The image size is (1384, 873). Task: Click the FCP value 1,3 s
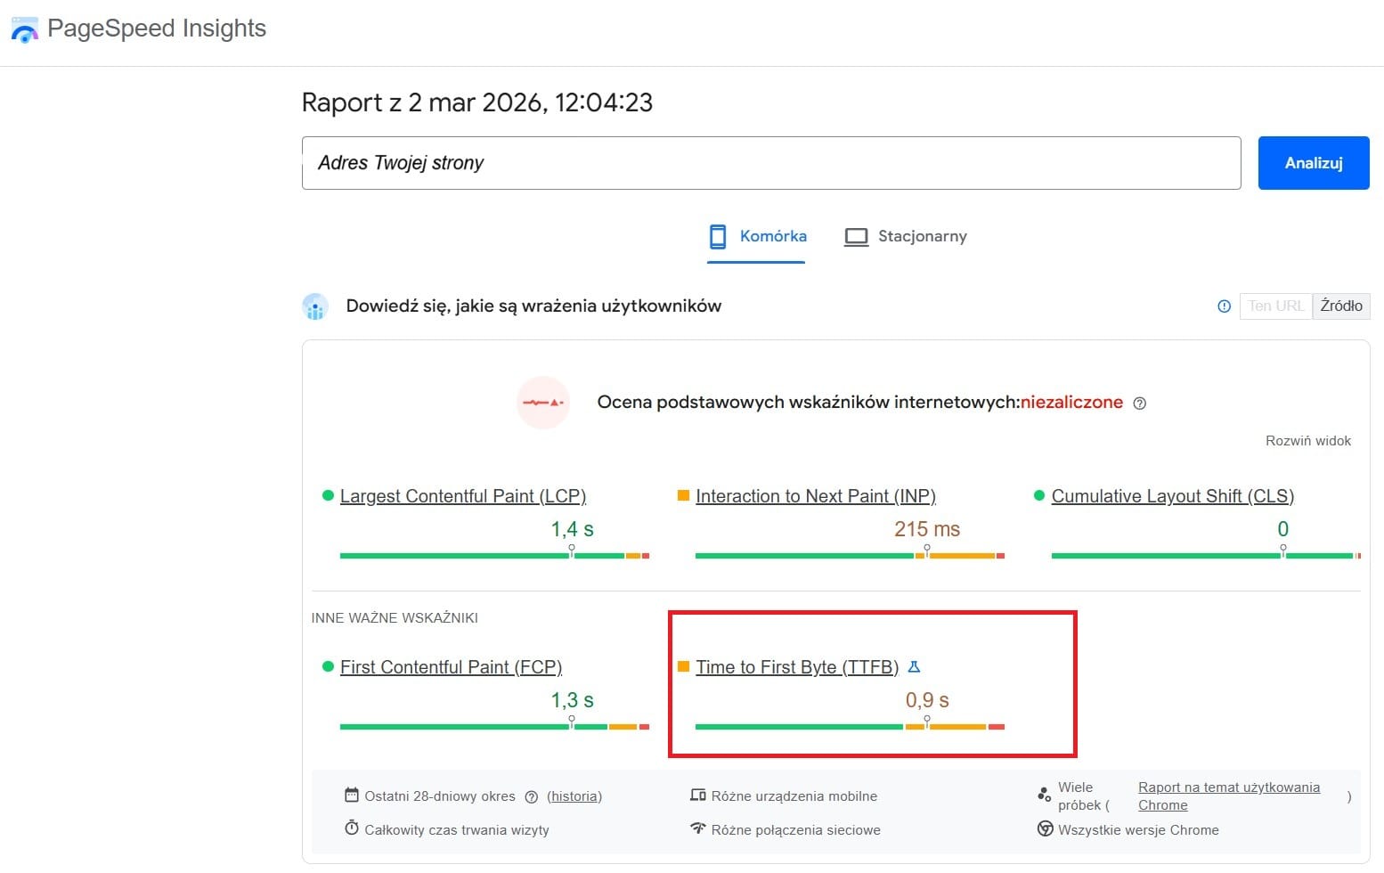pos(572,700)
